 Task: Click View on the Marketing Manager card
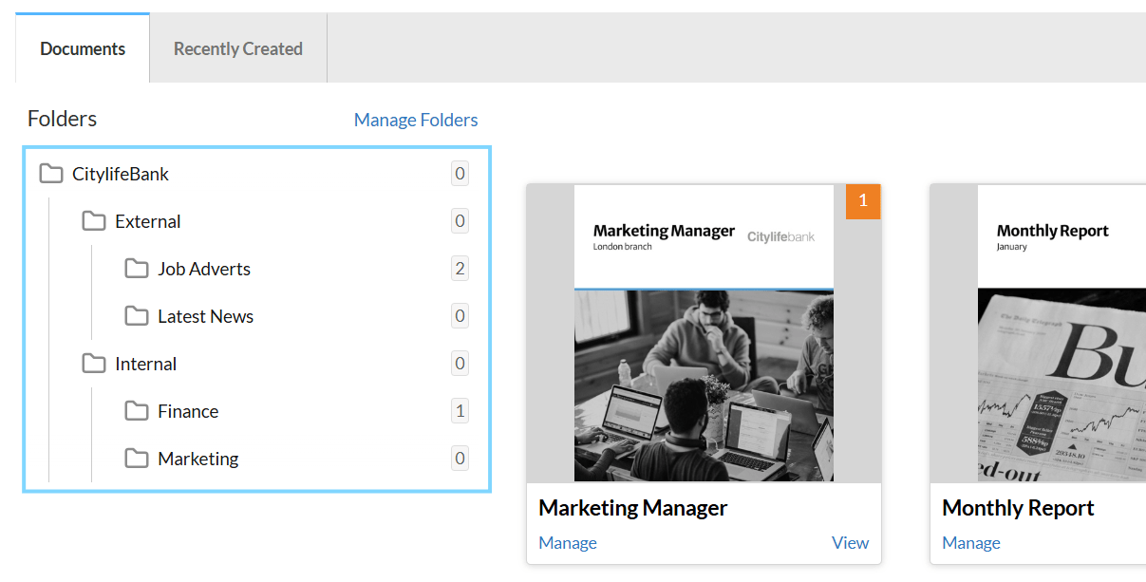[x=850, y=543]
